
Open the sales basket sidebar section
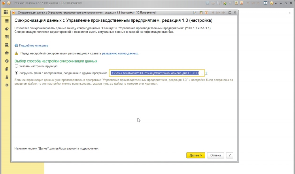click(7, 53)
